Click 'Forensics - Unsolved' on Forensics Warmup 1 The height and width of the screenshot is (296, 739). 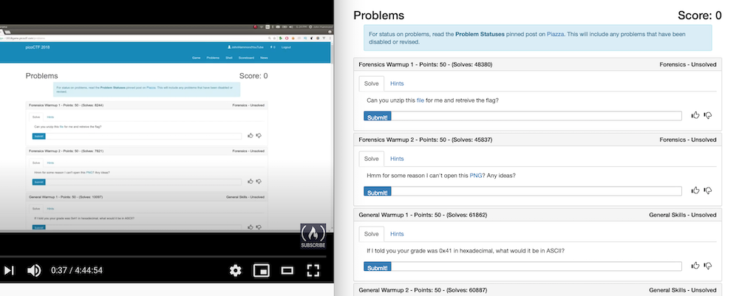pos(688,64)
